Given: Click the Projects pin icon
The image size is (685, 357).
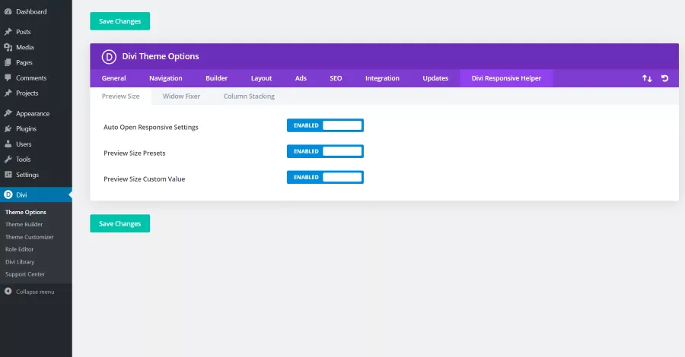Looking at the screenshot, I should click(8, 93).
